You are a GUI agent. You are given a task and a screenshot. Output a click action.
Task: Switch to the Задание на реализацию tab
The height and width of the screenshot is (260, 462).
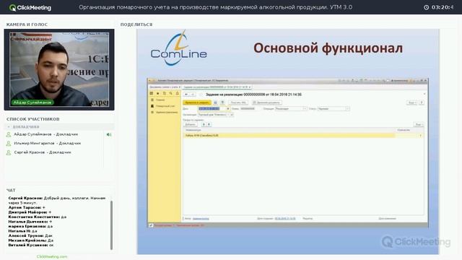point(217,87)
